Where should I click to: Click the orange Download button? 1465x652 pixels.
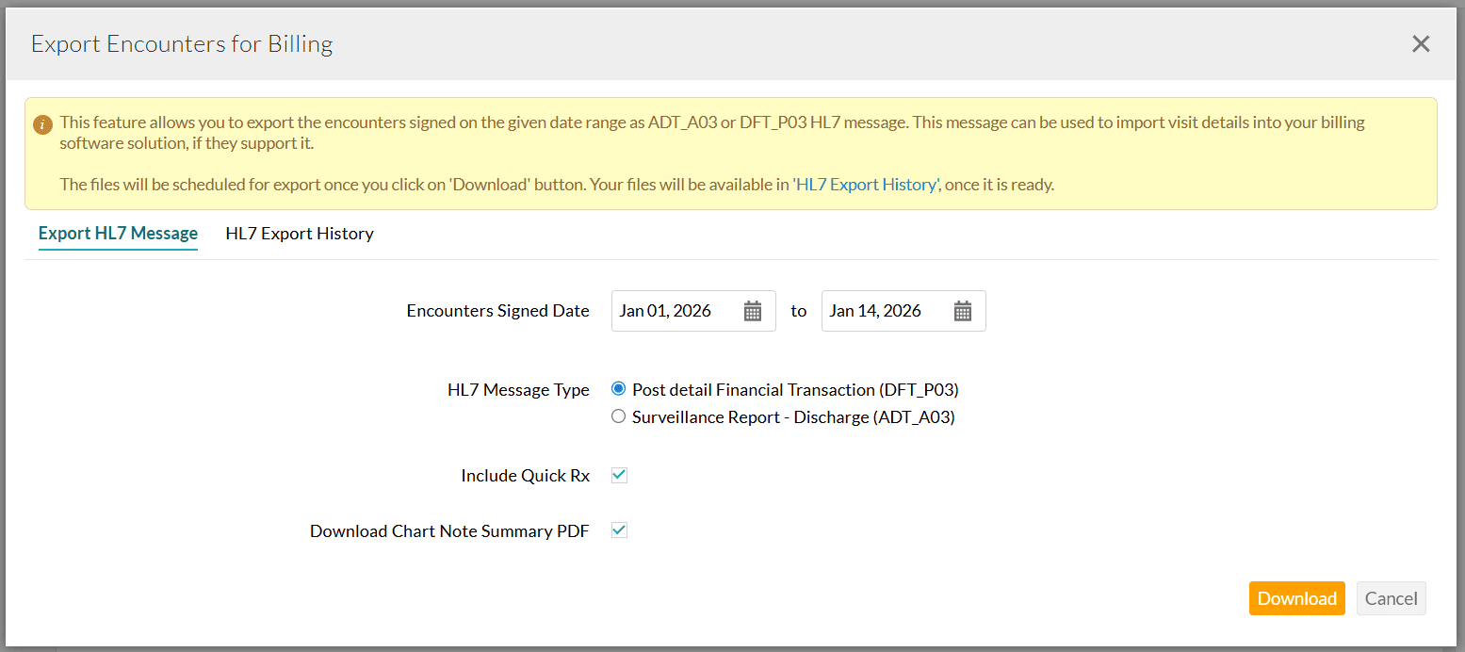[1296, 597]
